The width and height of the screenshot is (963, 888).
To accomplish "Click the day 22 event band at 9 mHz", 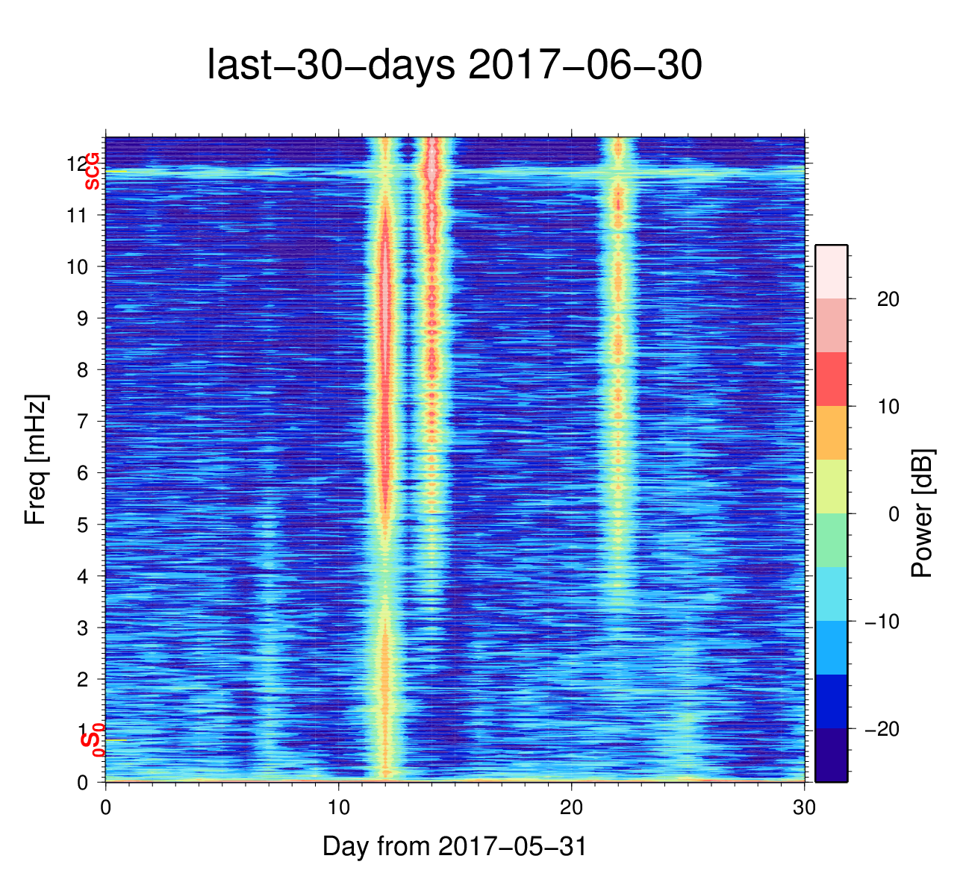I will [618, 319].
